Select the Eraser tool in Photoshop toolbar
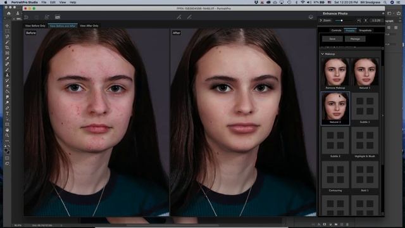This screenshot has width=405, height=228. pyautogui.click(x=7, y=86)
